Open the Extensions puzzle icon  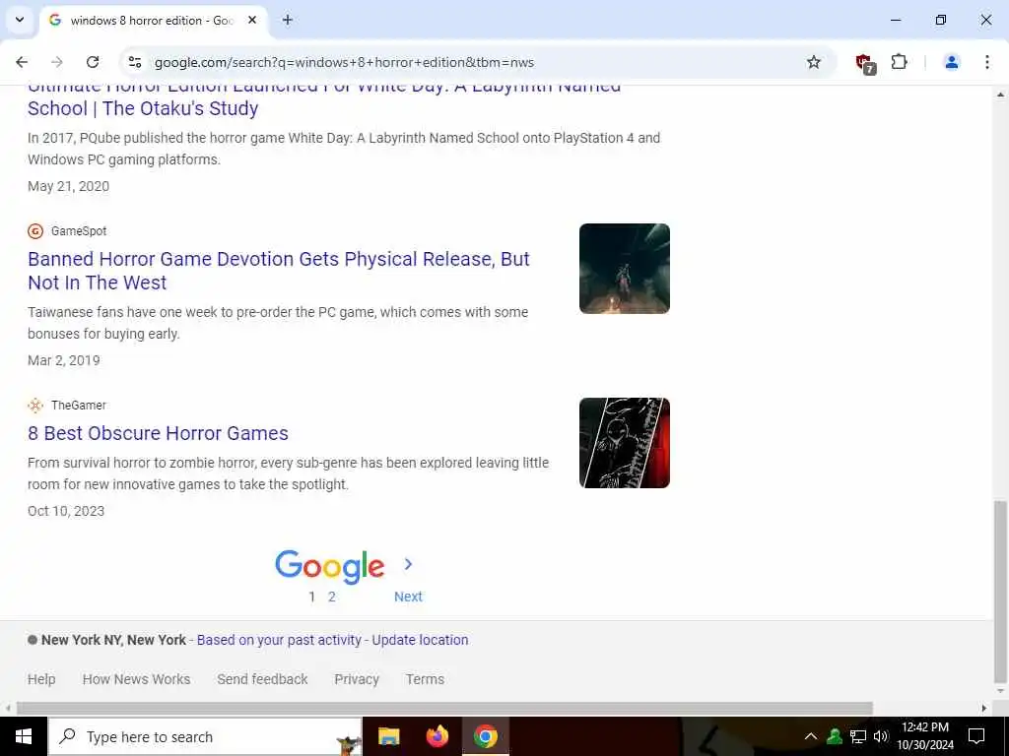point(899,62)
